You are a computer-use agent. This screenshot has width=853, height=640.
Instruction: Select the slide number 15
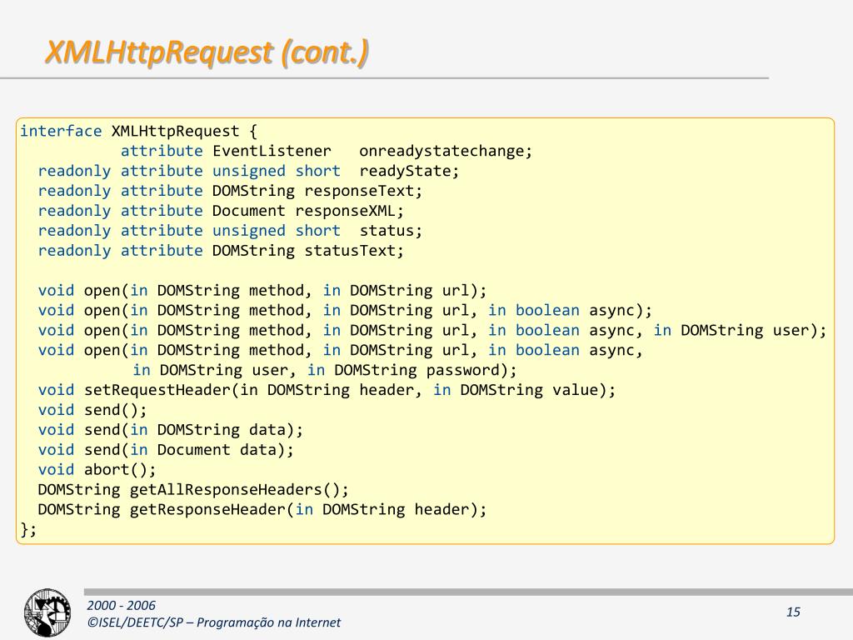pos(793,612)
